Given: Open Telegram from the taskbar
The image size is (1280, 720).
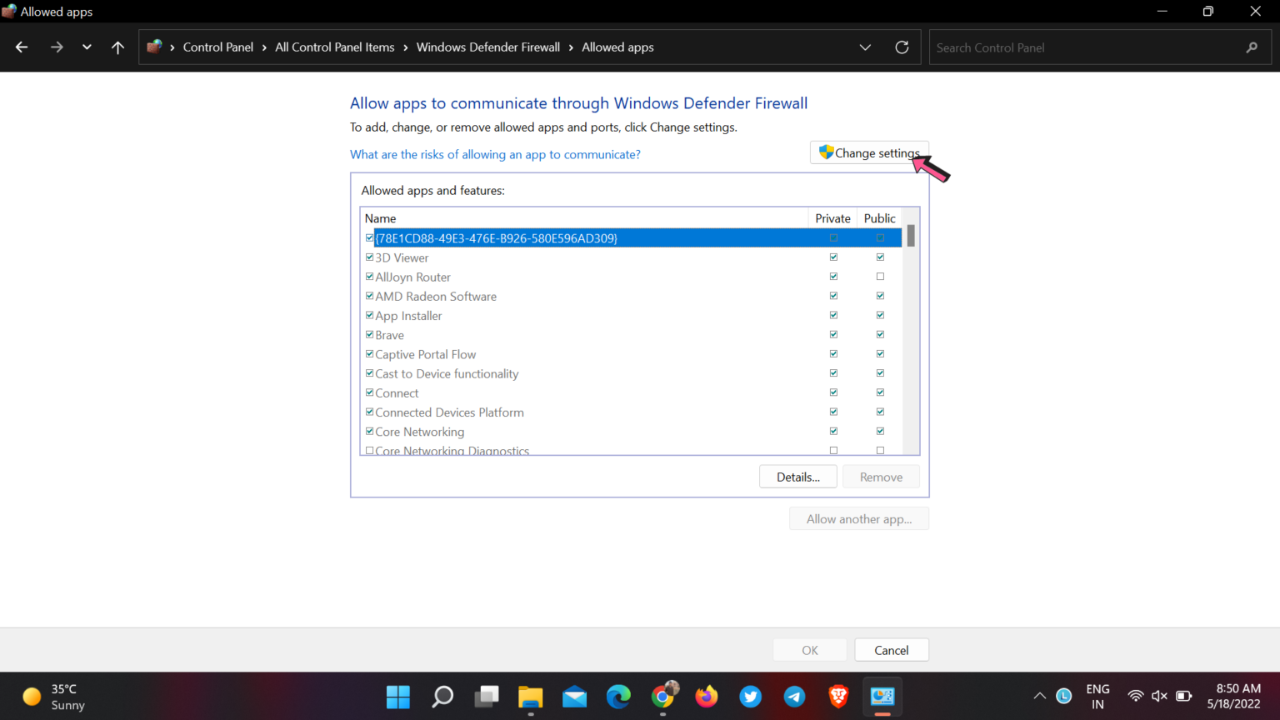Looking at the screenshot, I should tap(793, 697).
